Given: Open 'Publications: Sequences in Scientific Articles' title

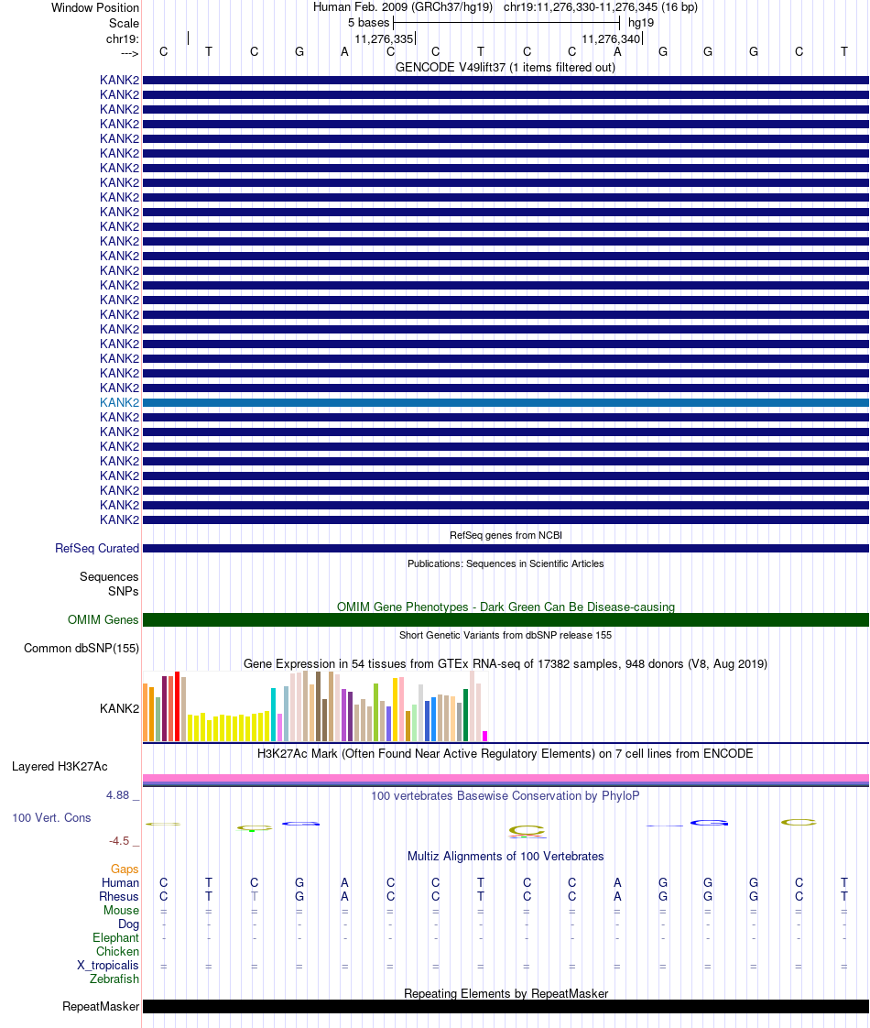Looking at the screenshot, I should (x=506, y=563).
